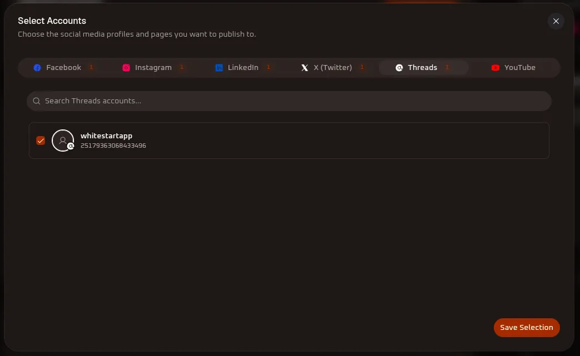
Task: Switch to the Instagram tab
Action: 153,68
